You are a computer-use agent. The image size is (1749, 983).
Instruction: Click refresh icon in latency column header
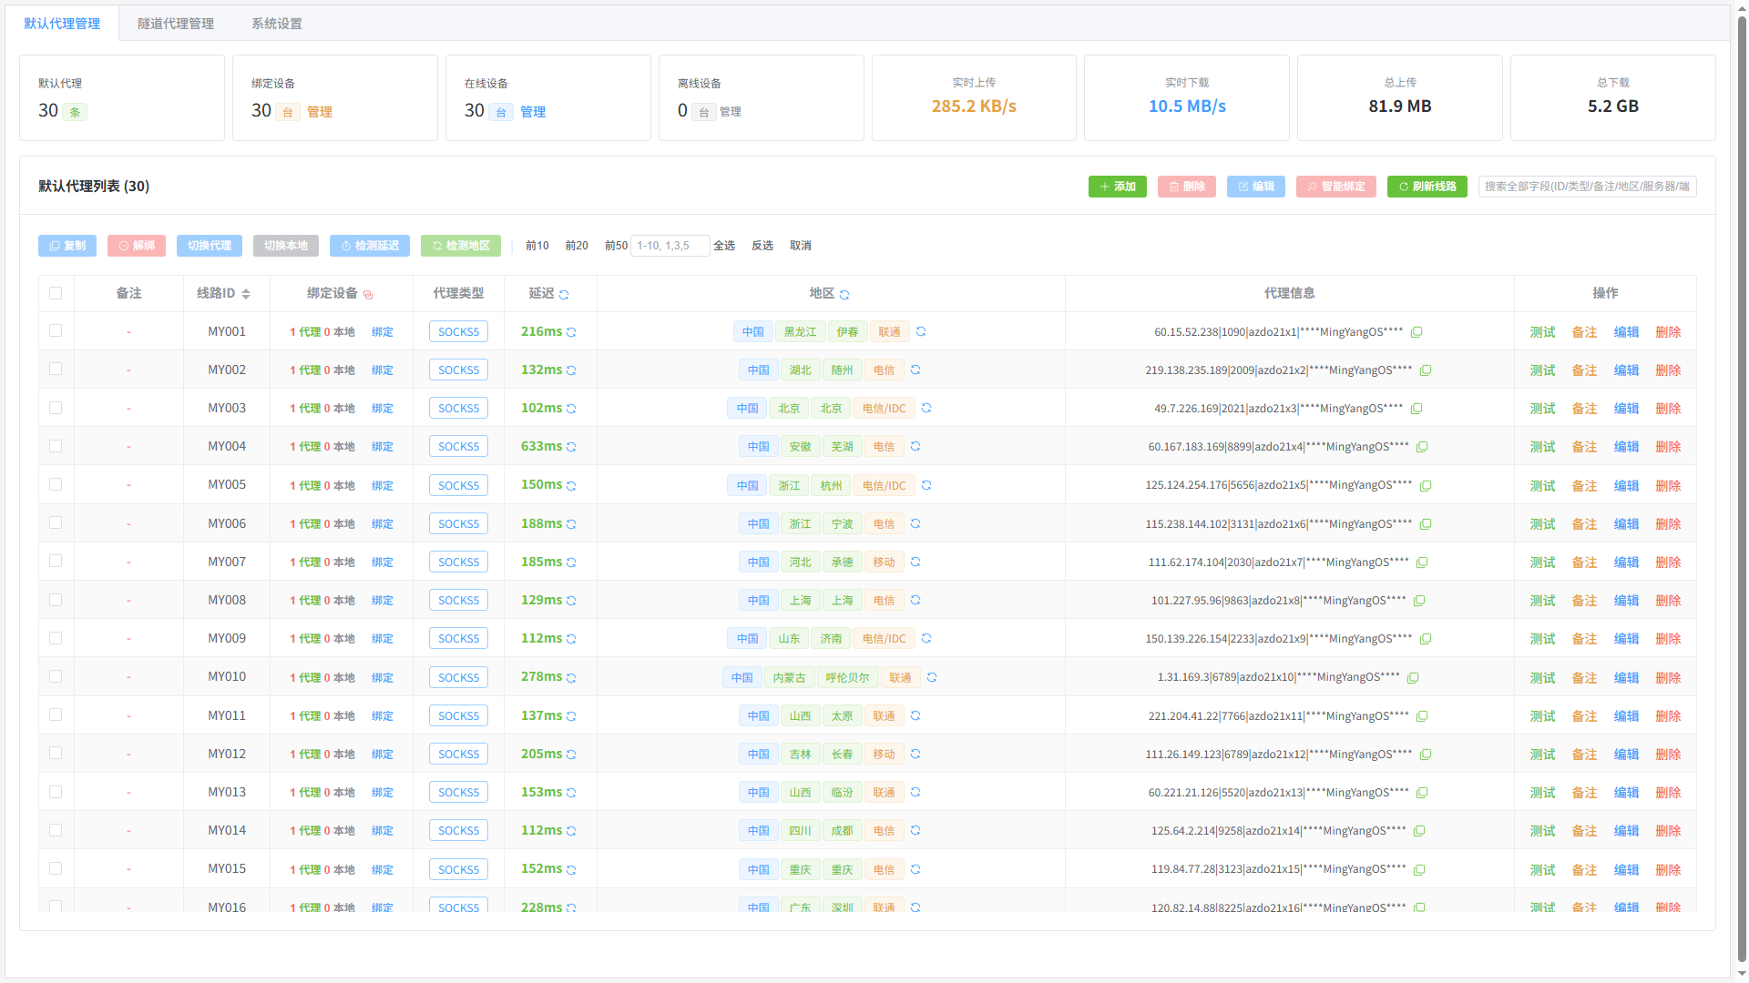[x=564, y=294]
